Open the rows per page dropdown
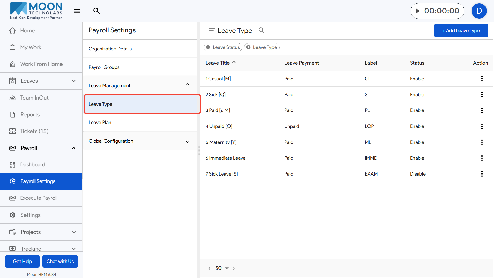 (x=227, y=268)
